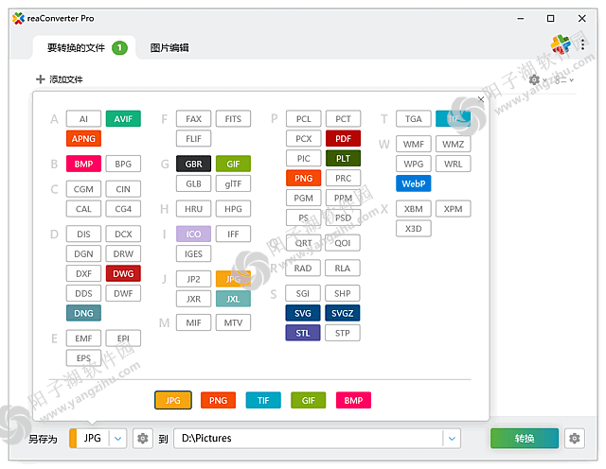Choose the JP2 format

[193, 279]
